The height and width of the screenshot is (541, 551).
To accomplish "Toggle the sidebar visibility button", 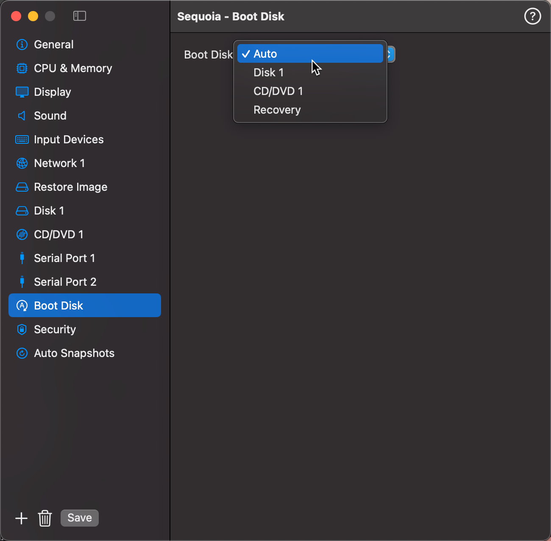I will (80, 16).
